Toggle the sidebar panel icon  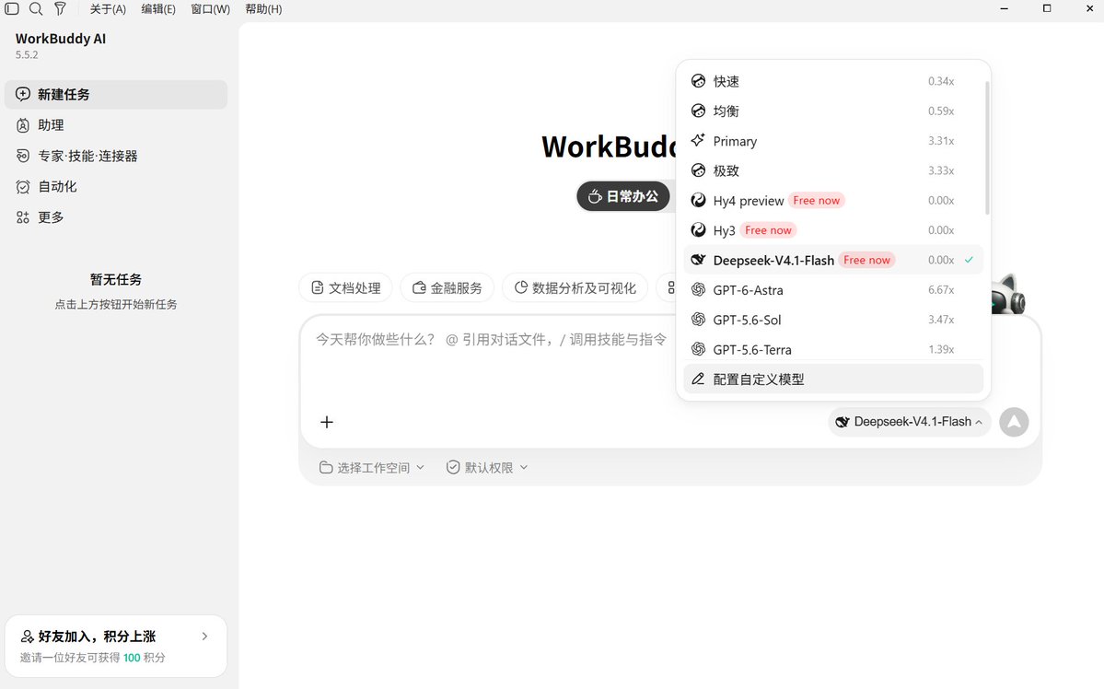pos(12,8)
